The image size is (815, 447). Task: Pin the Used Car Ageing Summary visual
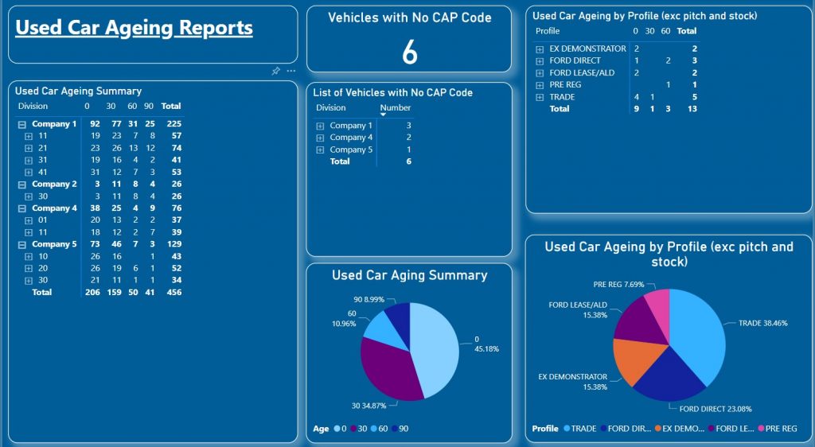[x=275, y=71]
